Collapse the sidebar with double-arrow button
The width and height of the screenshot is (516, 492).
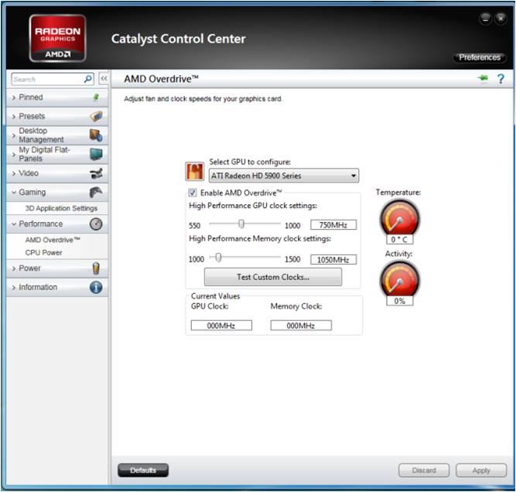click(104, 79)
